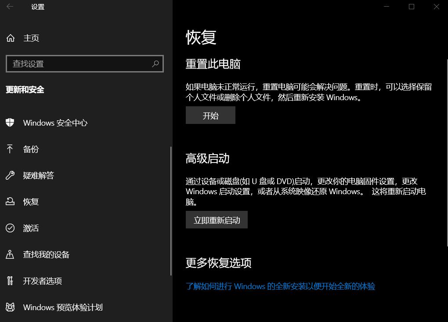The image size is (448, 322).
Task: Click 立即重新启动 for advanced startup
Action: 217,220
